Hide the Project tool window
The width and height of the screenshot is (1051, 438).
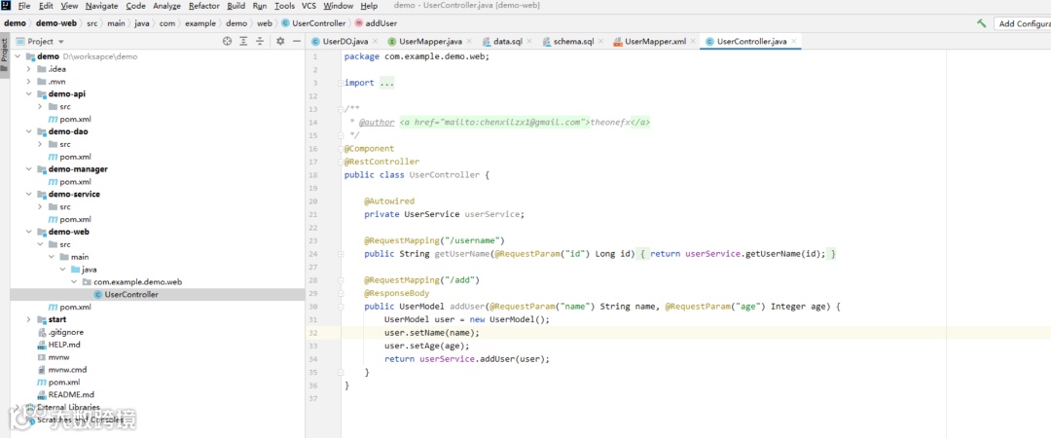click(296, 42)
